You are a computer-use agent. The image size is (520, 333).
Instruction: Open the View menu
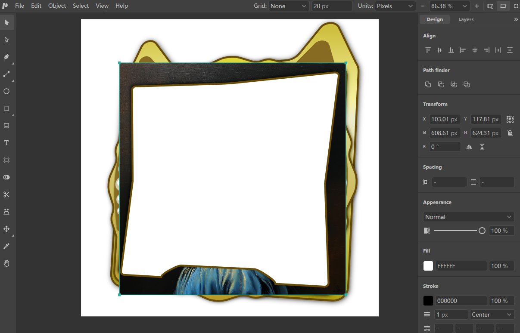[102, 6]
